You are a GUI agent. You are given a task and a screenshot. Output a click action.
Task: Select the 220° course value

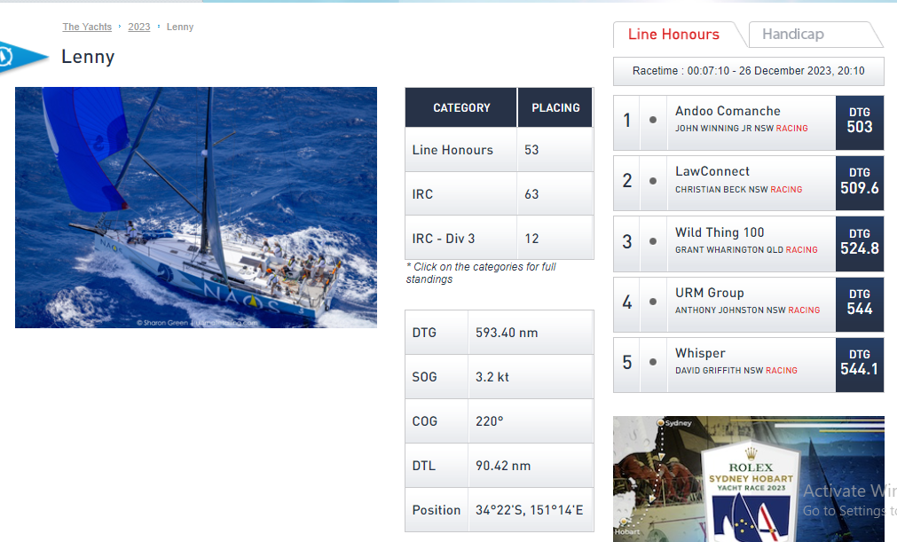pos(489,421)
